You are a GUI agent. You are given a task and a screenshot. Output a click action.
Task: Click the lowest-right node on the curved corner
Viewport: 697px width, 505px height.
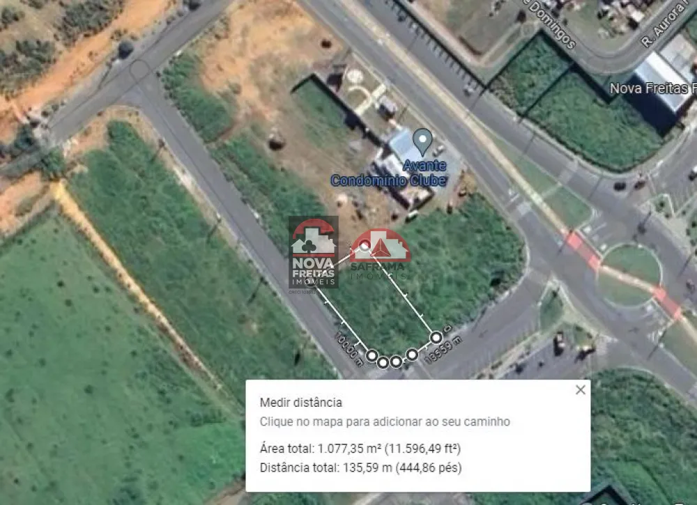(396, 362)
